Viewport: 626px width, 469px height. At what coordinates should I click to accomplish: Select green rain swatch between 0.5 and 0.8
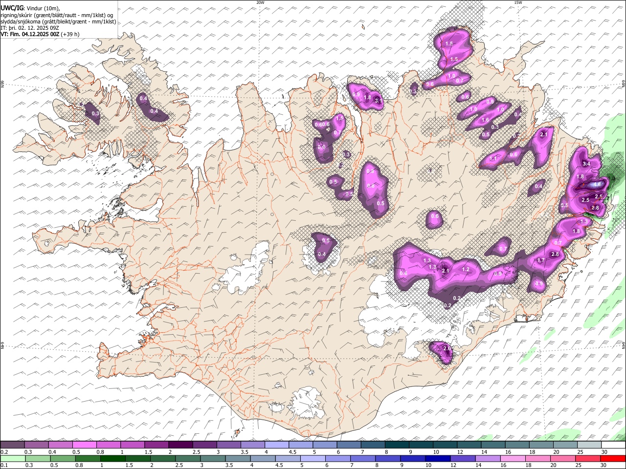point(63,458)
